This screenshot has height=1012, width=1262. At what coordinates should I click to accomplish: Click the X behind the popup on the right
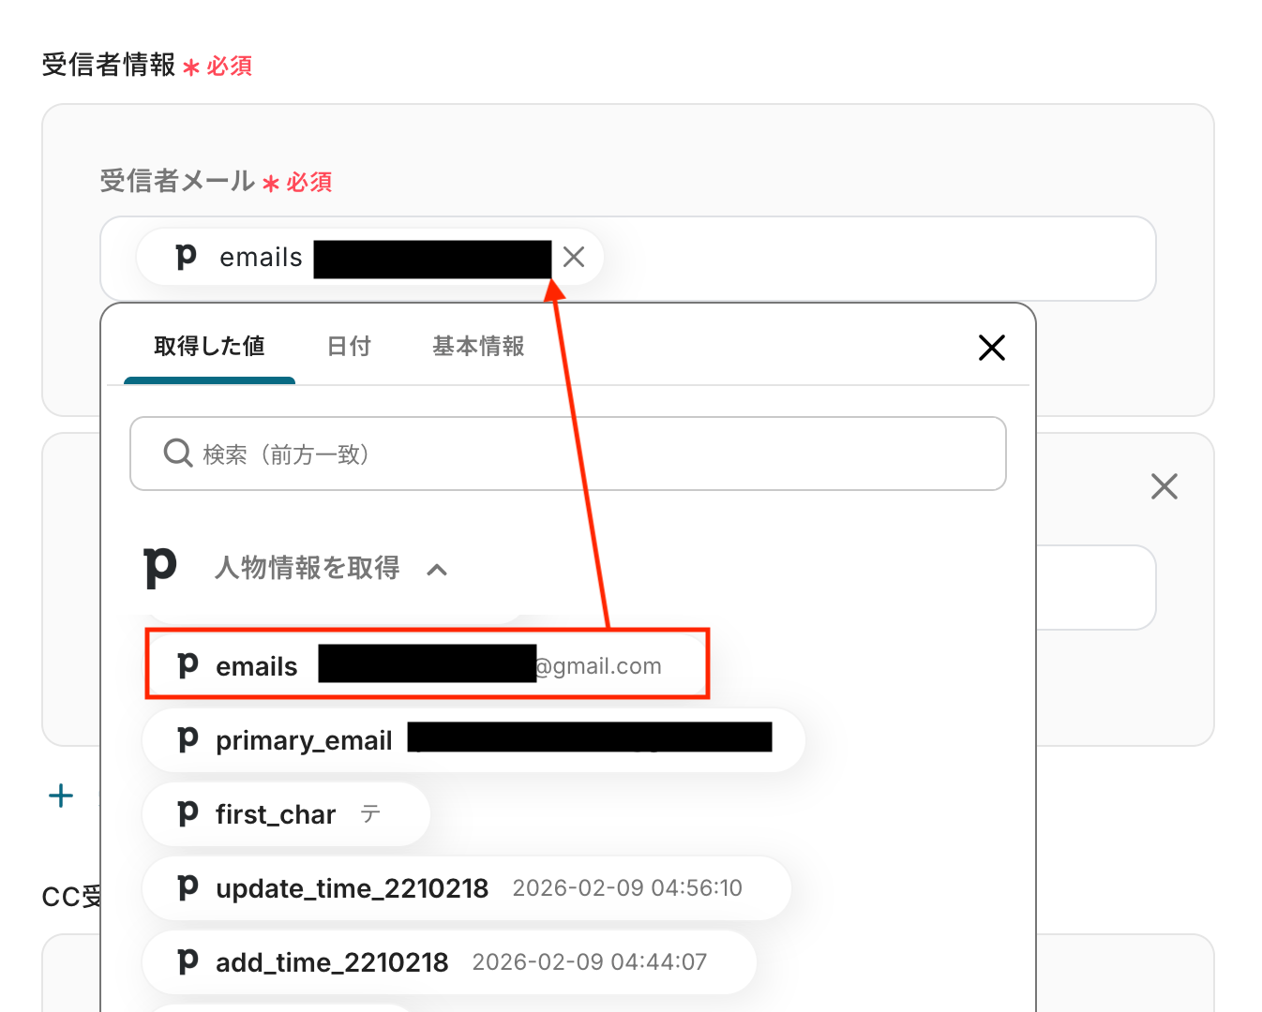click(1164, 486)
